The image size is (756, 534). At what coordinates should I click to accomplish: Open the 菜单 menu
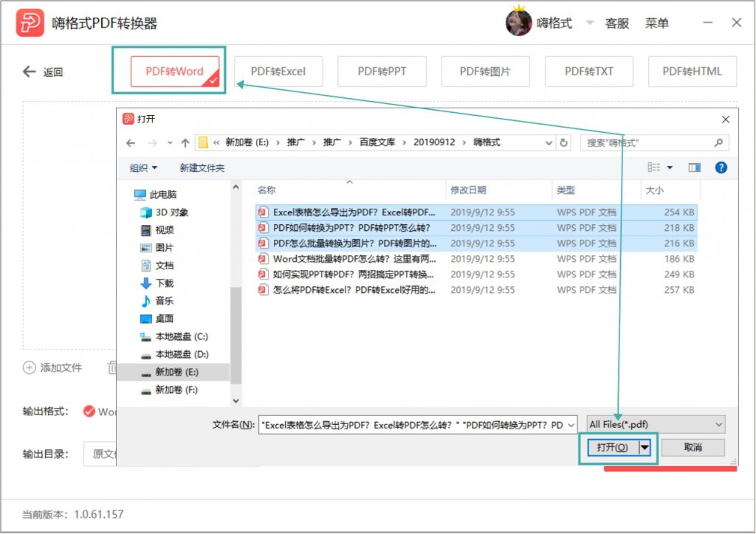tap(657, 23)
